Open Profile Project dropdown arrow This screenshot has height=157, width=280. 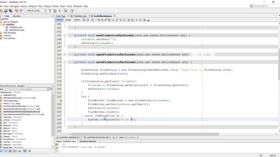click(75, 10)
